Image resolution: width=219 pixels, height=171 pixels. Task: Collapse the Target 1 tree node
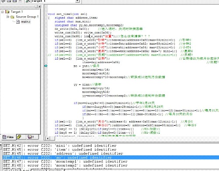tap(2, 12)
